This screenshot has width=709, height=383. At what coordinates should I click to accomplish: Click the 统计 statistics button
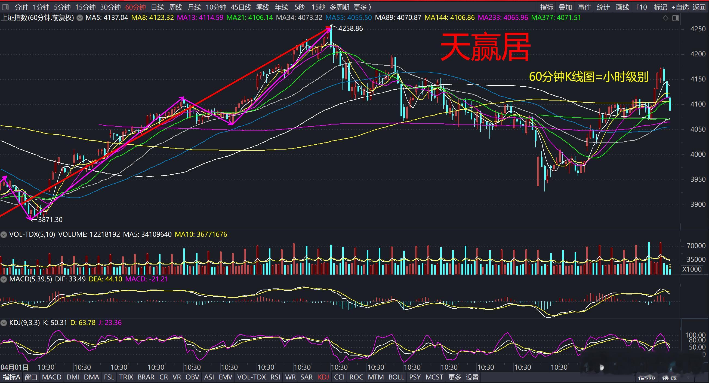tap(603, 7)
